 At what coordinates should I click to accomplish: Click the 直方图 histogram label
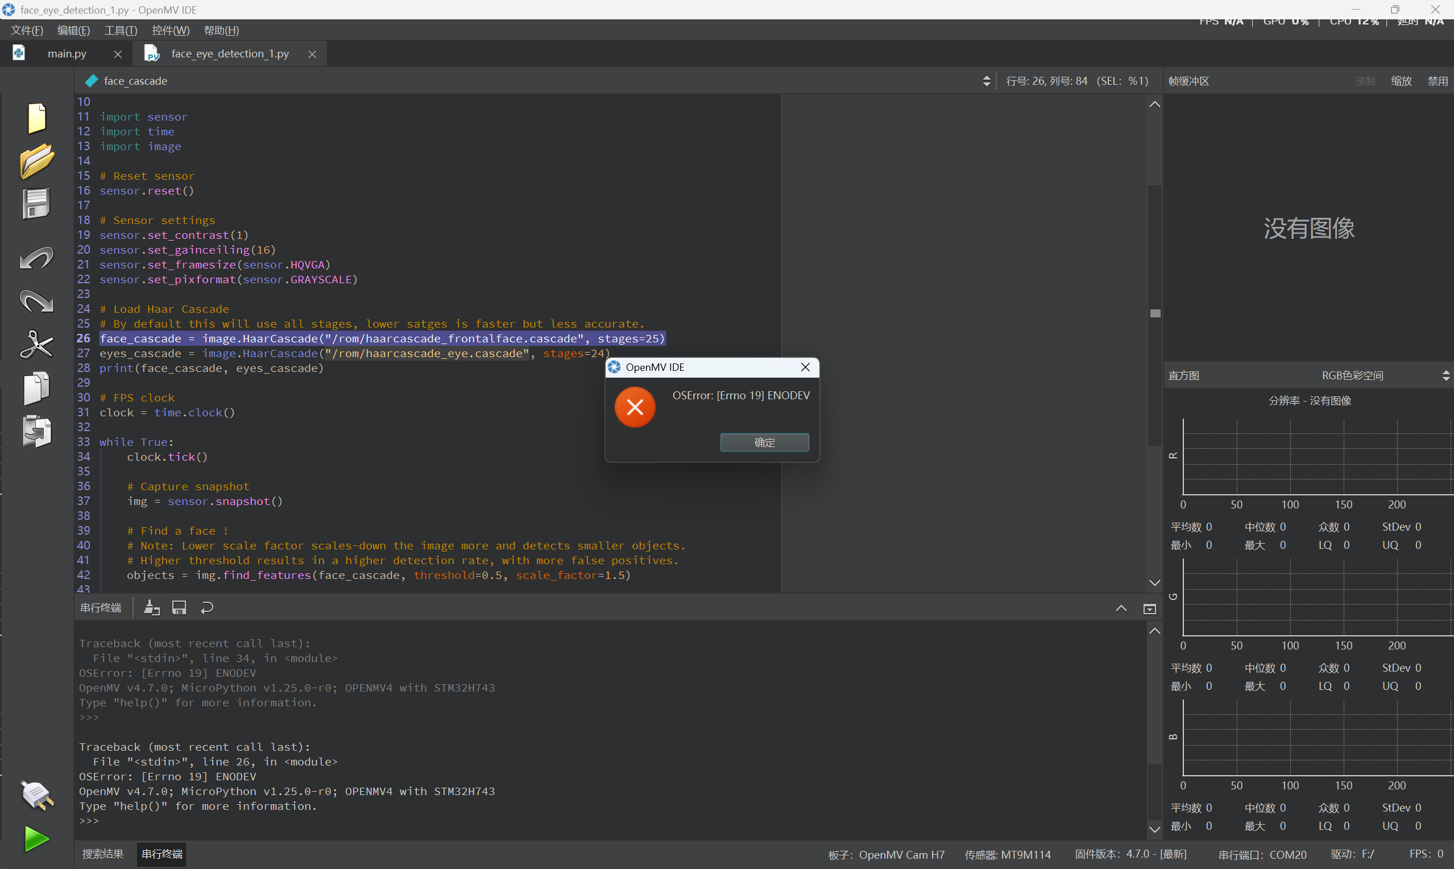click(1183, 375)
